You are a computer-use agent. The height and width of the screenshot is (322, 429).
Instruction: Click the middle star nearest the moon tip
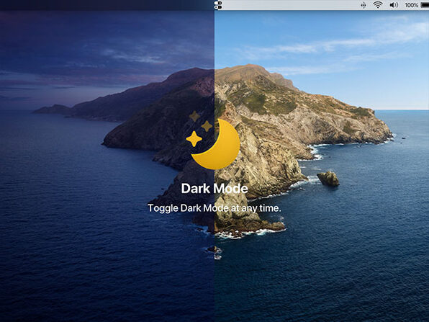tap(207, 126)
